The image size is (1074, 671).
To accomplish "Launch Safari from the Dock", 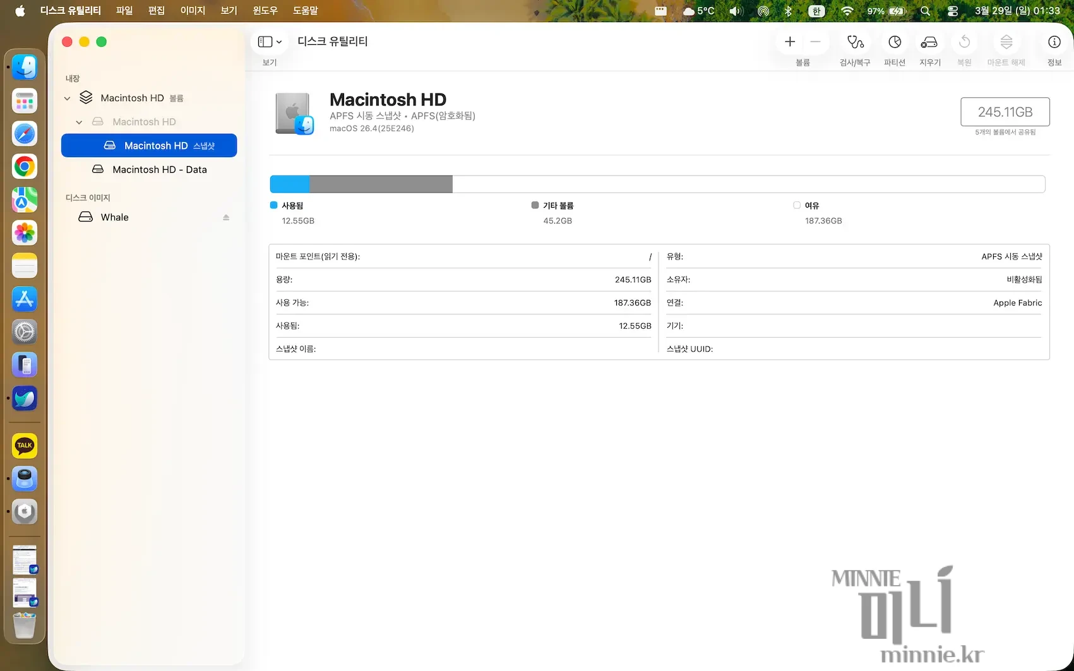I will coord(25,134).
